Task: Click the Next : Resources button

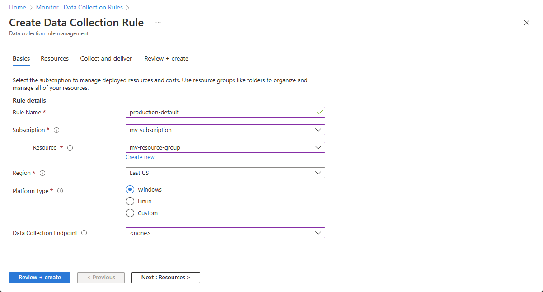Action: [x=165, y=278]
